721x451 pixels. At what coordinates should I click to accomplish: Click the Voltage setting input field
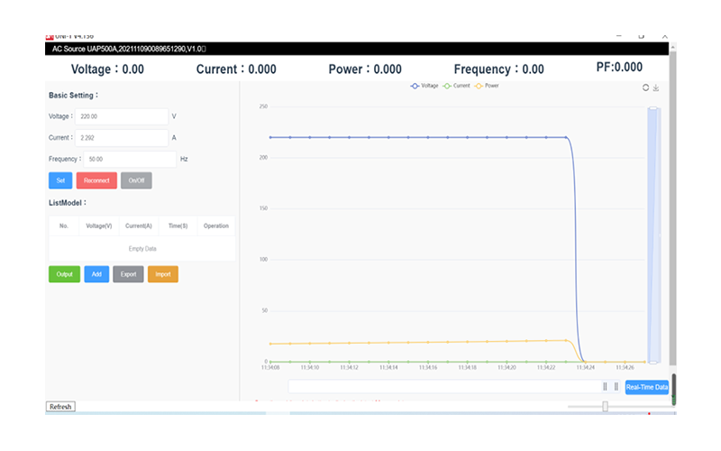click(121, 116)
